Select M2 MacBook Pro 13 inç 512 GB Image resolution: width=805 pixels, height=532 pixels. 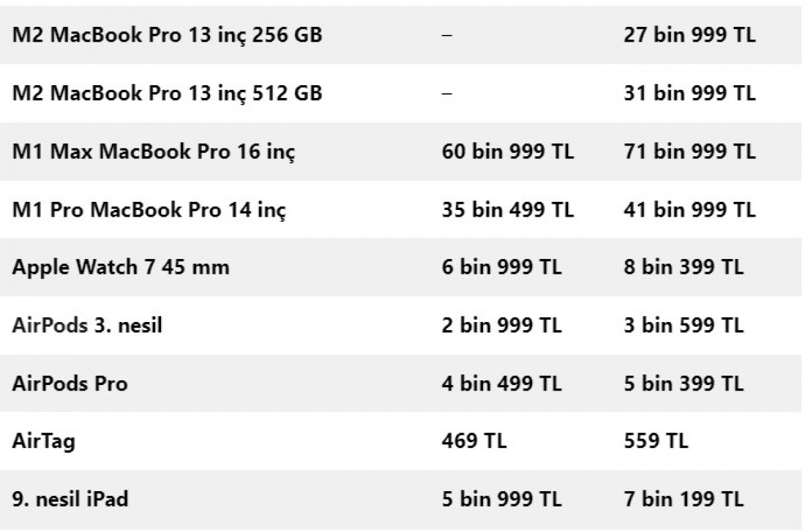[x=167, y=93]
